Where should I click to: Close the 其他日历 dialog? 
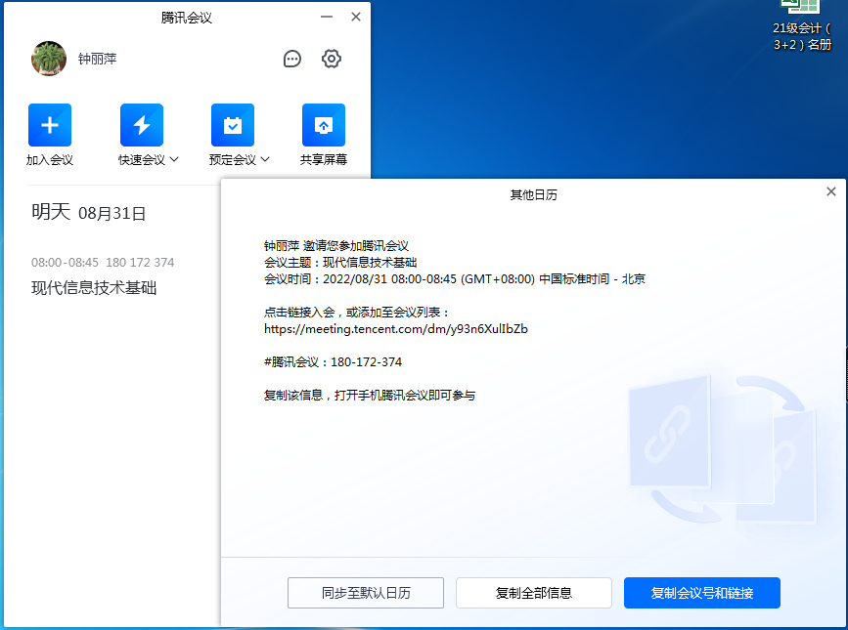pos(831,191)
